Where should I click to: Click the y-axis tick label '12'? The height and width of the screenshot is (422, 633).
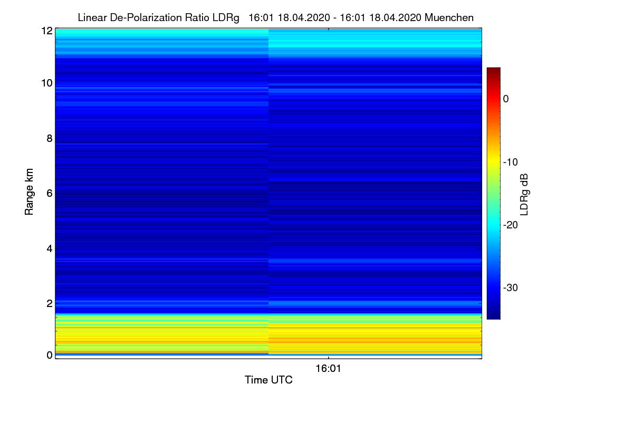click(x=47, y=31)
